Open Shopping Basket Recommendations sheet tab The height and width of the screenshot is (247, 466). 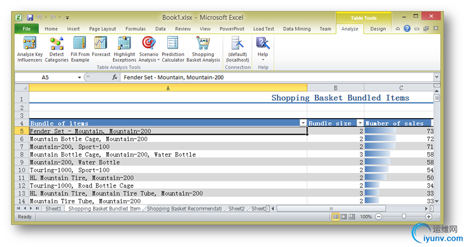pos(184,208)
